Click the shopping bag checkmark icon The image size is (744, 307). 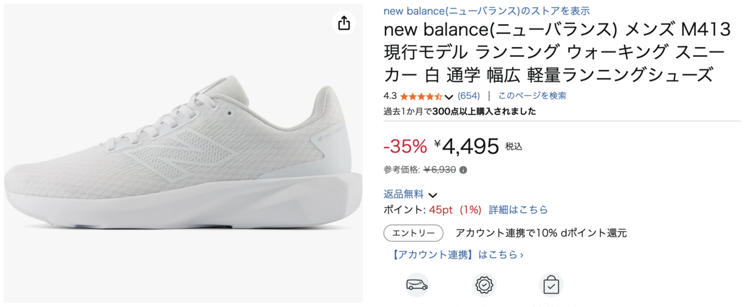pyautogui.click(x=550, y=285)
